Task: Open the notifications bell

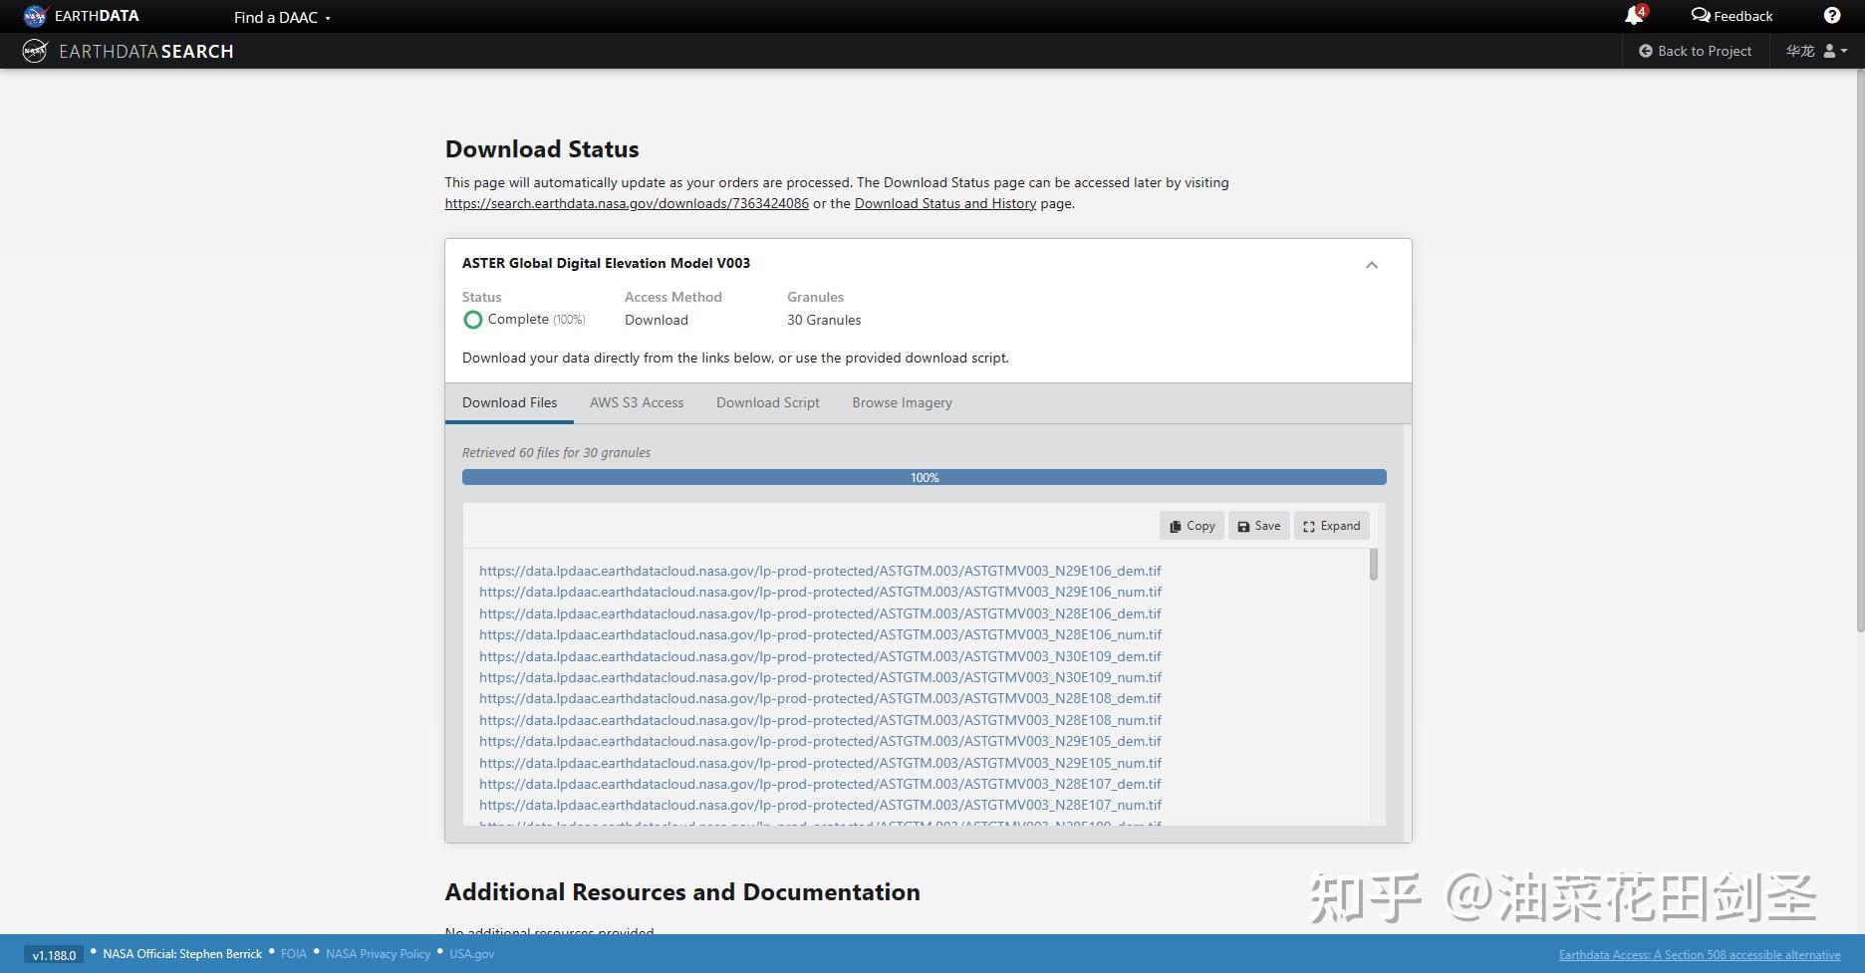Action: click(1634, 16)
